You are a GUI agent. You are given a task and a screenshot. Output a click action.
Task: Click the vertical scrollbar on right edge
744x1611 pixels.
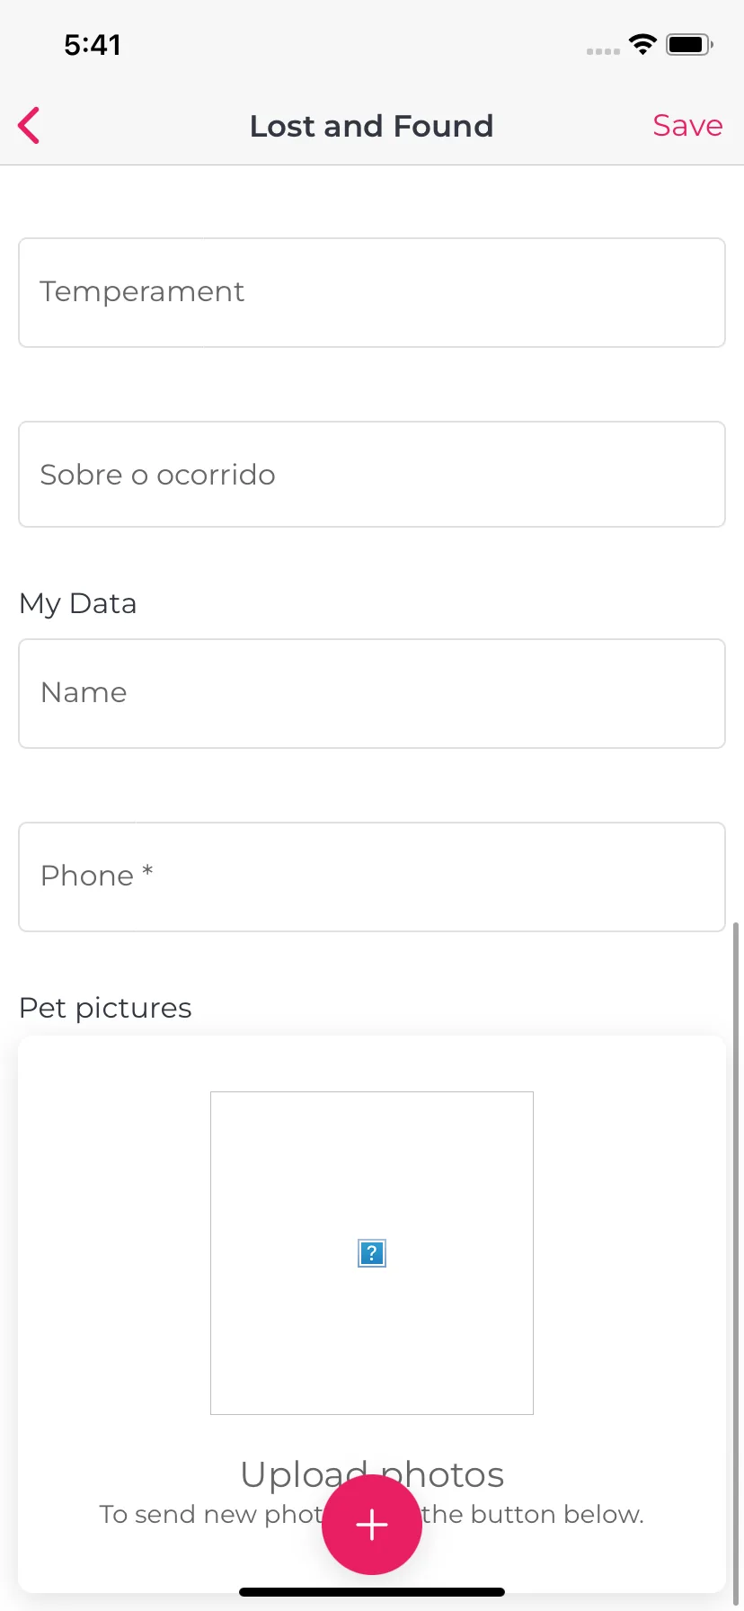coord(737,1259)
